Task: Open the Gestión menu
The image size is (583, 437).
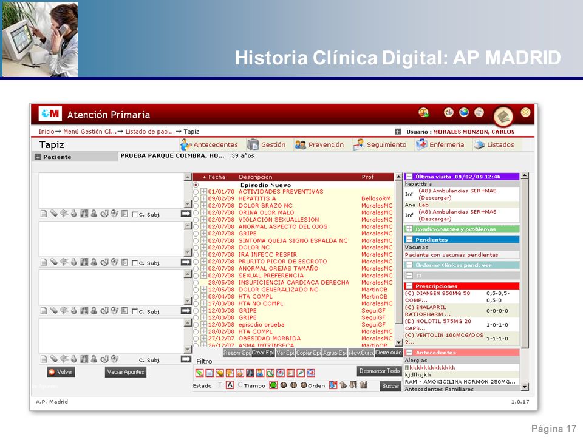Action: 267,144
